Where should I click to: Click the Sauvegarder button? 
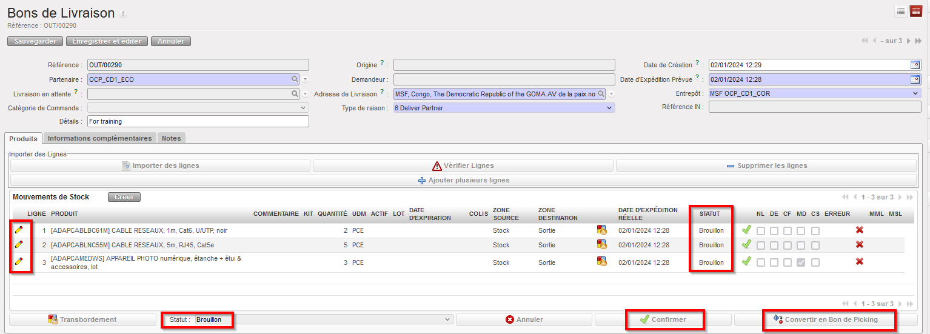pos(35,41)
